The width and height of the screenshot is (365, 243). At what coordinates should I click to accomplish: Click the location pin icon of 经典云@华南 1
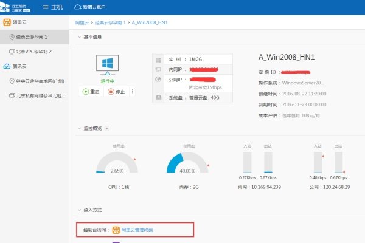pyautogui.click(x=12, y=37)
